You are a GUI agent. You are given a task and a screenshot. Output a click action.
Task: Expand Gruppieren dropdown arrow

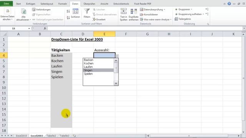click(191, 10)
